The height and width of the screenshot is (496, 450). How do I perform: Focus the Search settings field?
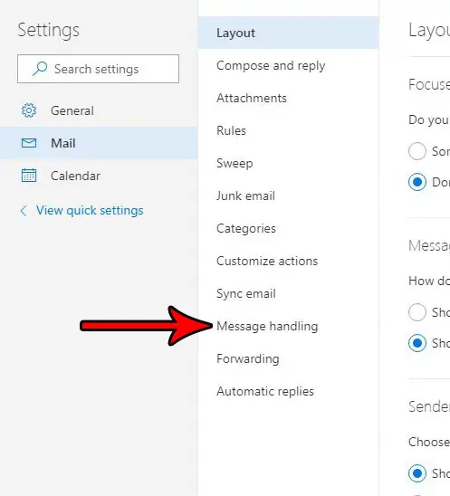point(98,69)
